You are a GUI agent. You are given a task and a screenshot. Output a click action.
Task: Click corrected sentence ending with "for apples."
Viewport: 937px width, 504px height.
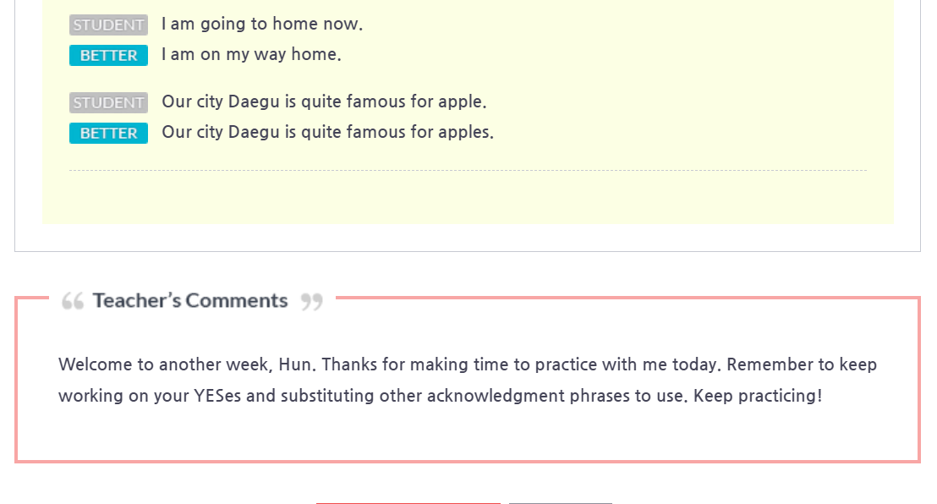(x=327, y=133)
